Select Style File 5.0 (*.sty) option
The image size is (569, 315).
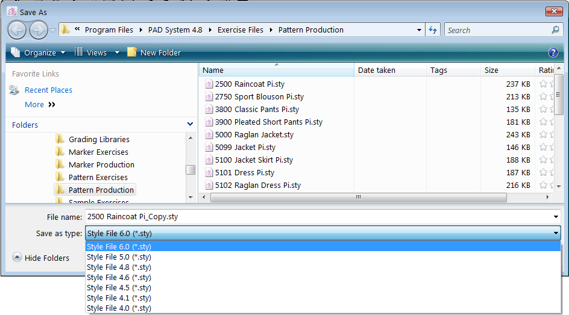(119, 257)
